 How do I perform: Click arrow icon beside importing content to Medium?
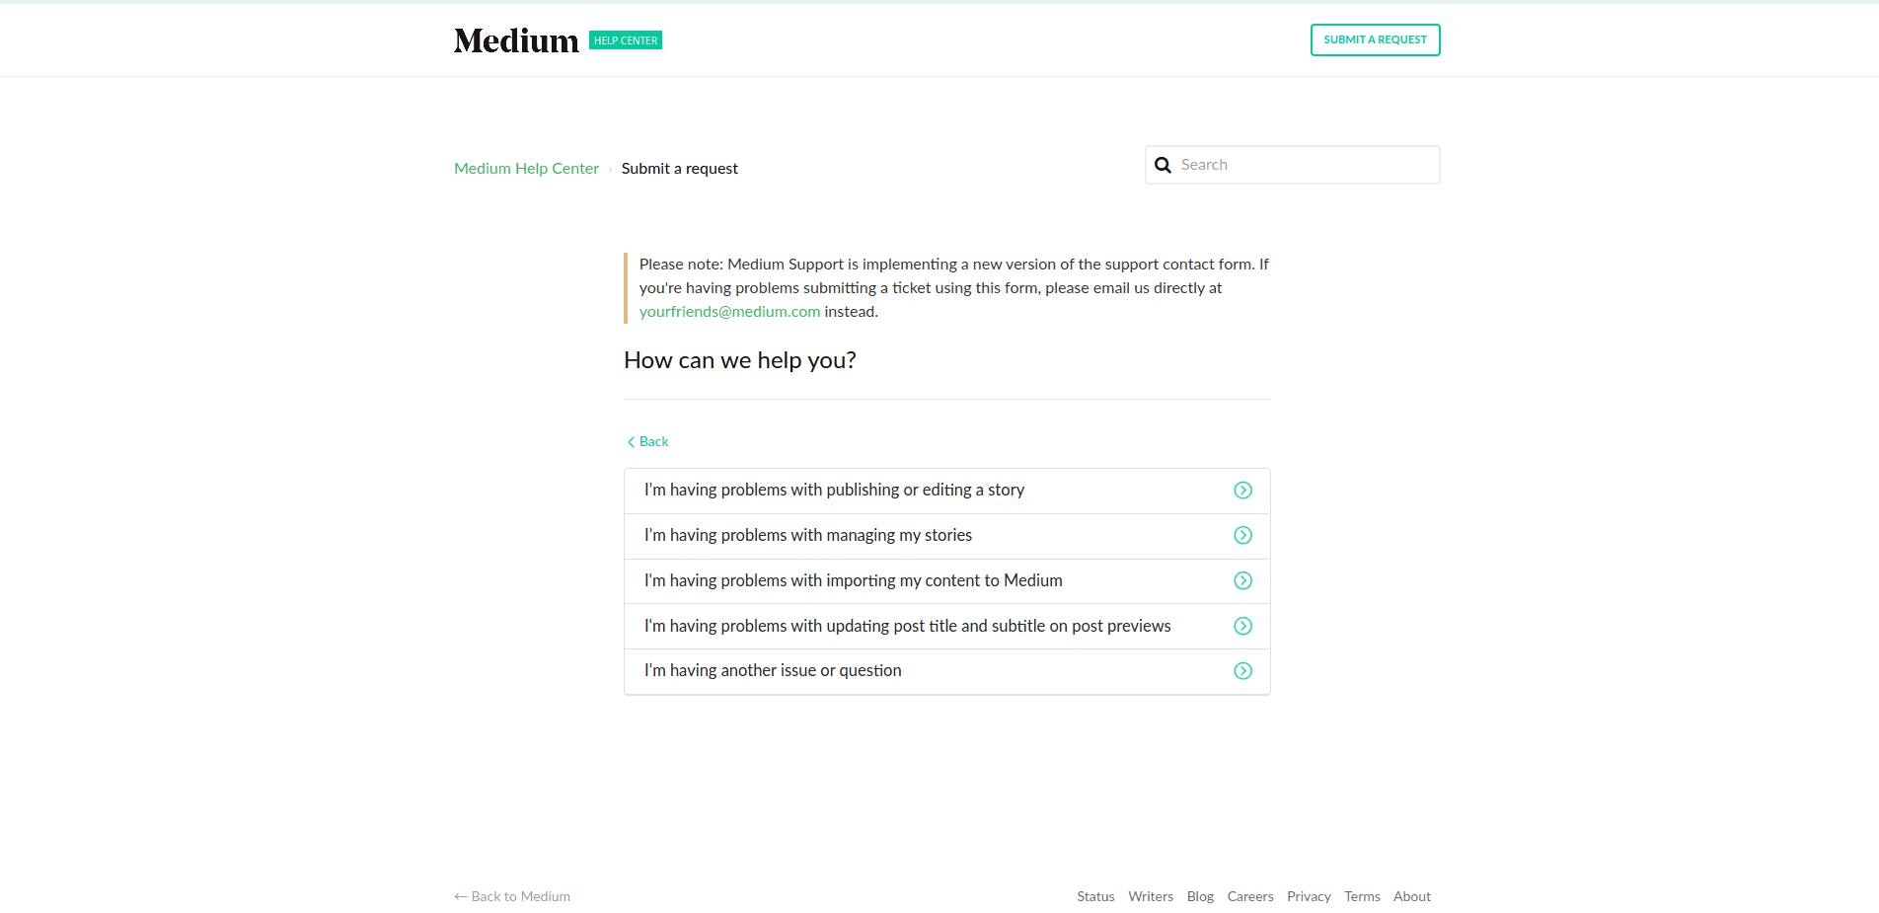point(1242,580)
